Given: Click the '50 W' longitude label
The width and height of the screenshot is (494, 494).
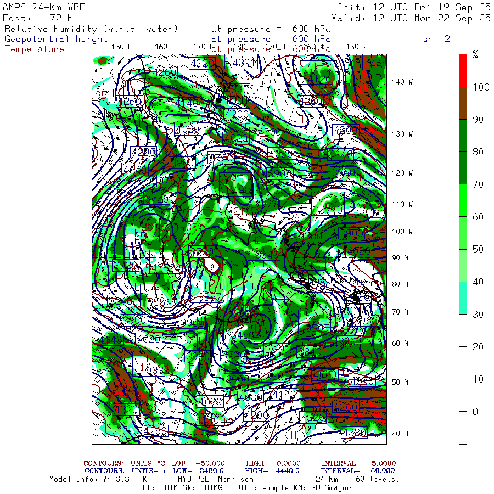Looking at the screenshot, I should coord(400,382).
